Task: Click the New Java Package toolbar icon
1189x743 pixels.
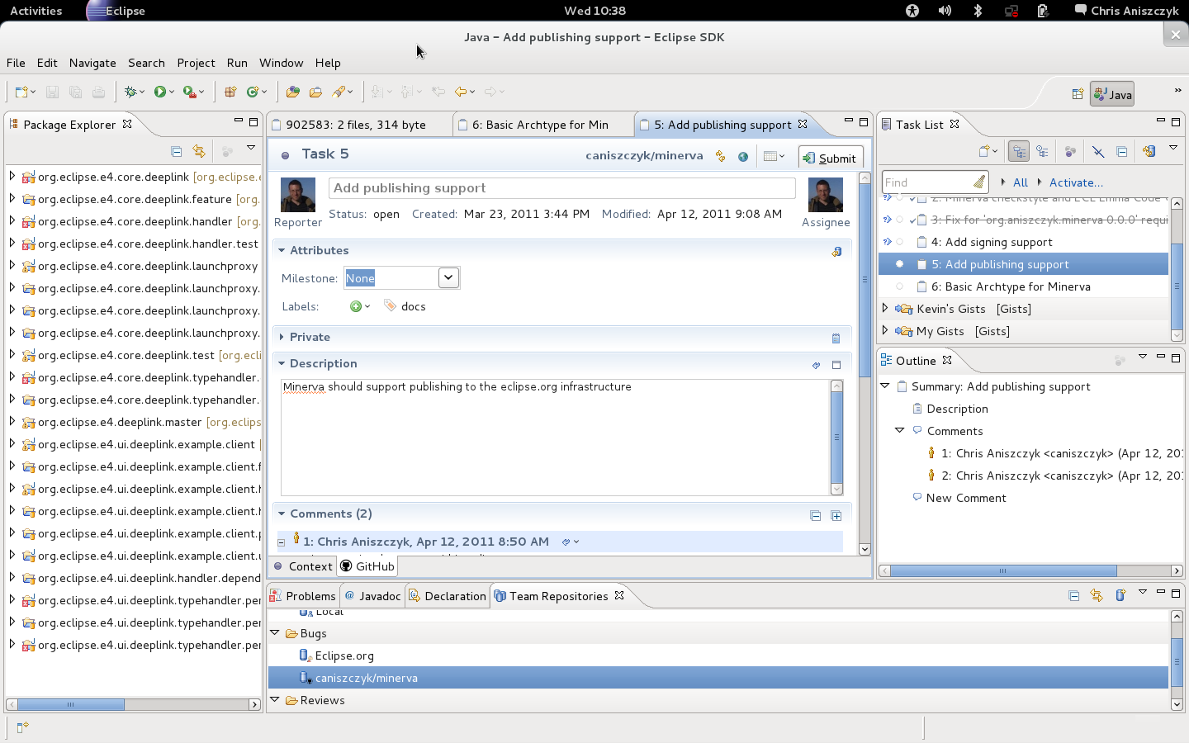Action: click(230, 92)
